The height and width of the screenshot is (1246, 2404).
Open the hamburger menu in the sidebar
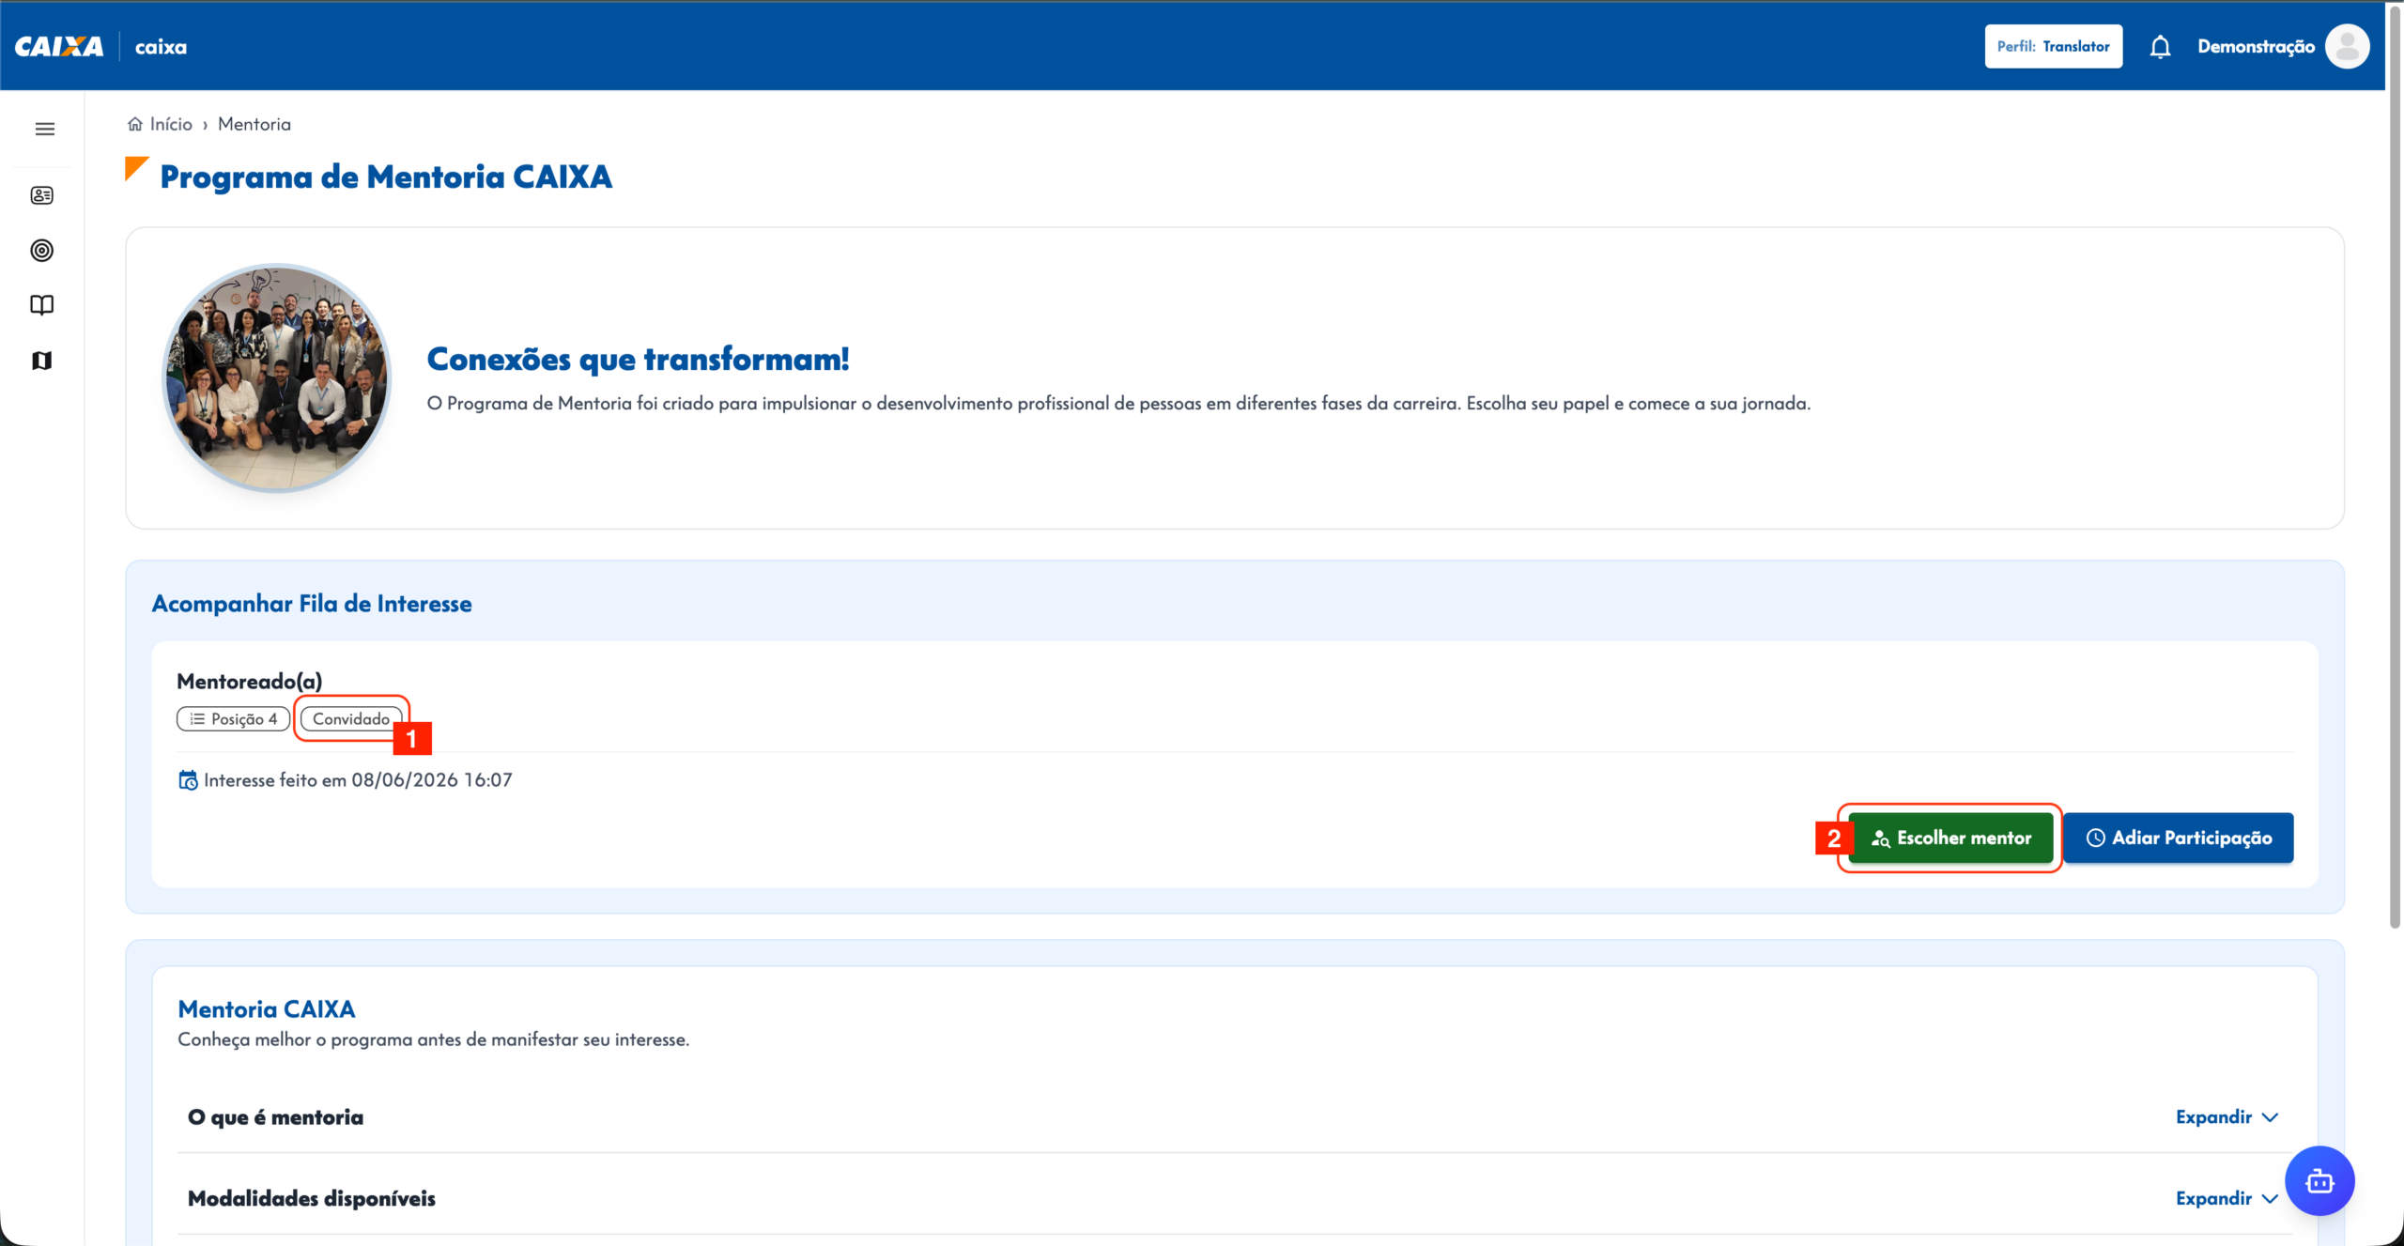tap(44, 129)
